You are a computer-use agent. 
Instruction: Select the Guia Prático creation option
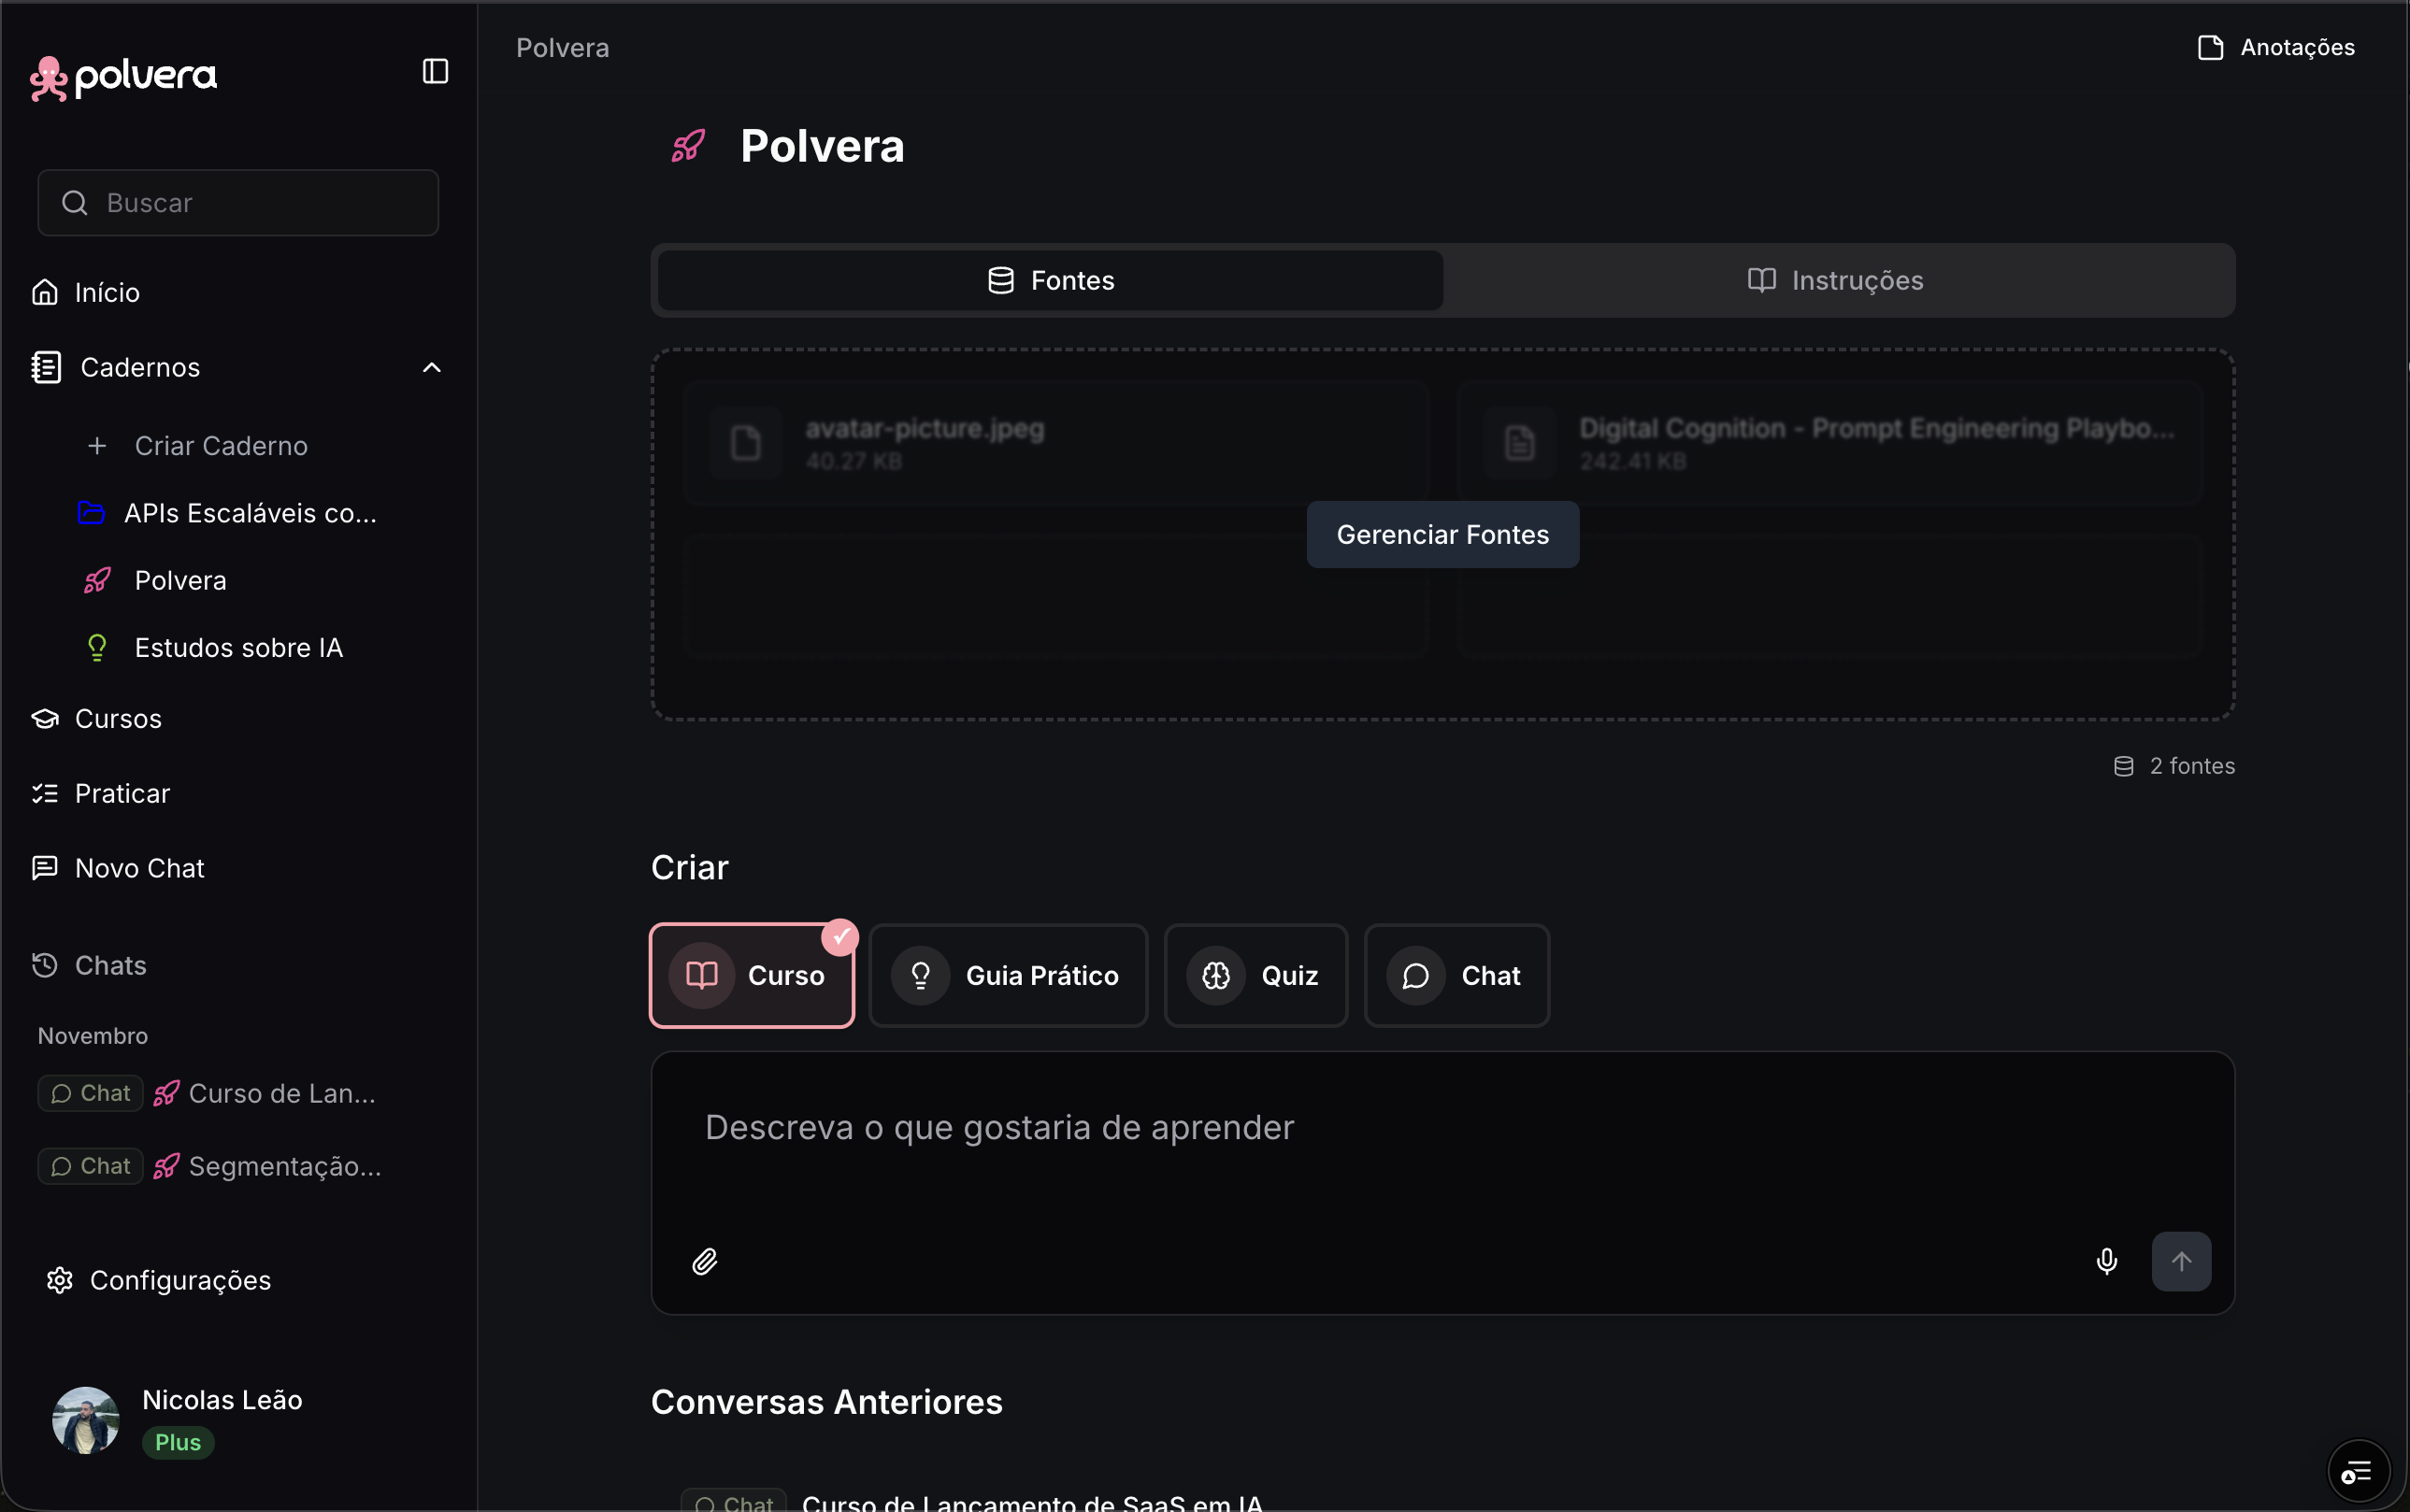pos(1009,975)
